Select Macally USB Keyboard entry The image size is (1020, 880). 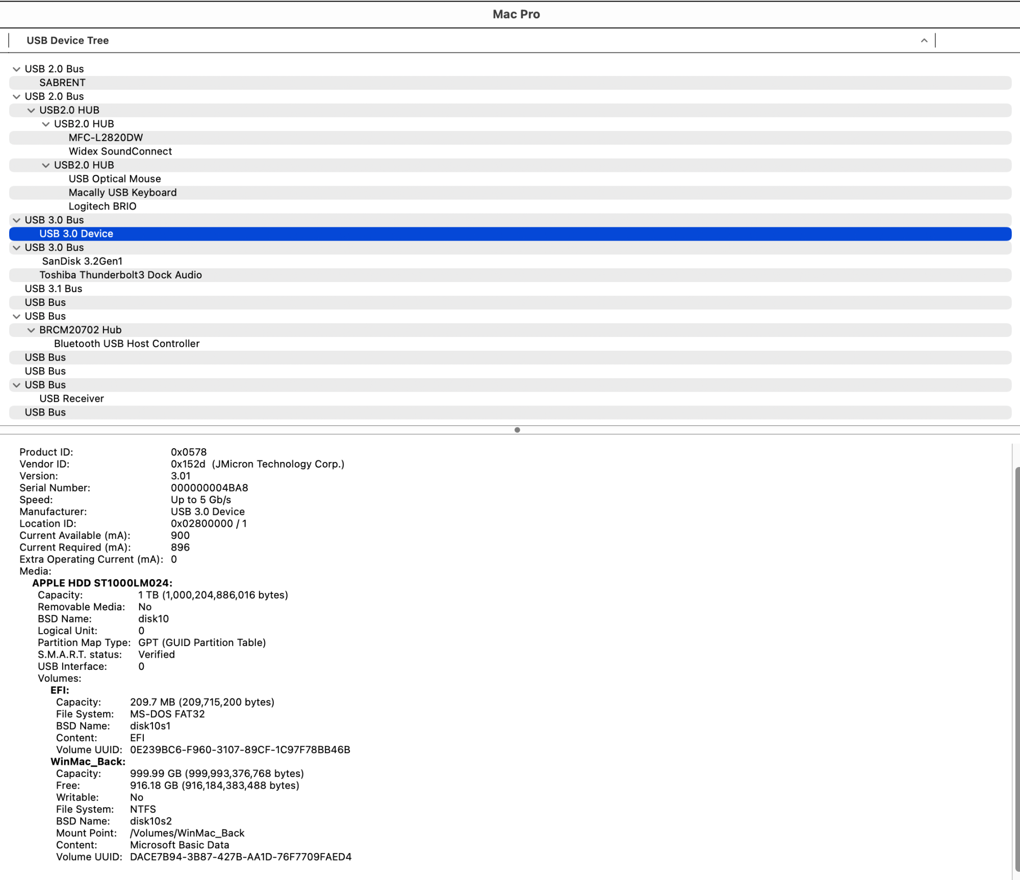click(x=122, y=193)
